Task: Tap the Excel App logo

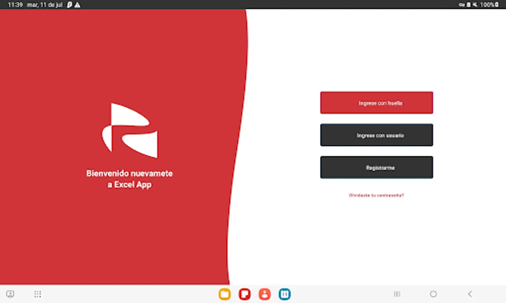Action: coord(130,130)
